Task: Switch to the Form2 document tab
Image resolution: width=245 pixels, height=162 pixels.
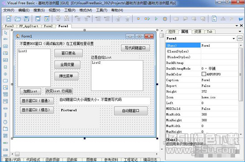Action: pos(48,26)
